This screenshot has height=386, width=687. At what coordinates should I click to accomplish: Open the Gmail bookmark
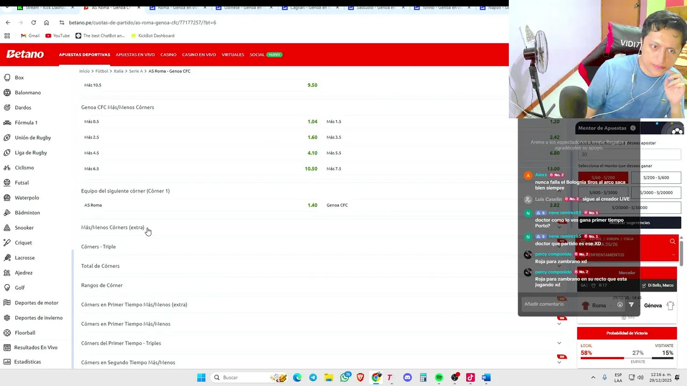(x=30, y=36)
